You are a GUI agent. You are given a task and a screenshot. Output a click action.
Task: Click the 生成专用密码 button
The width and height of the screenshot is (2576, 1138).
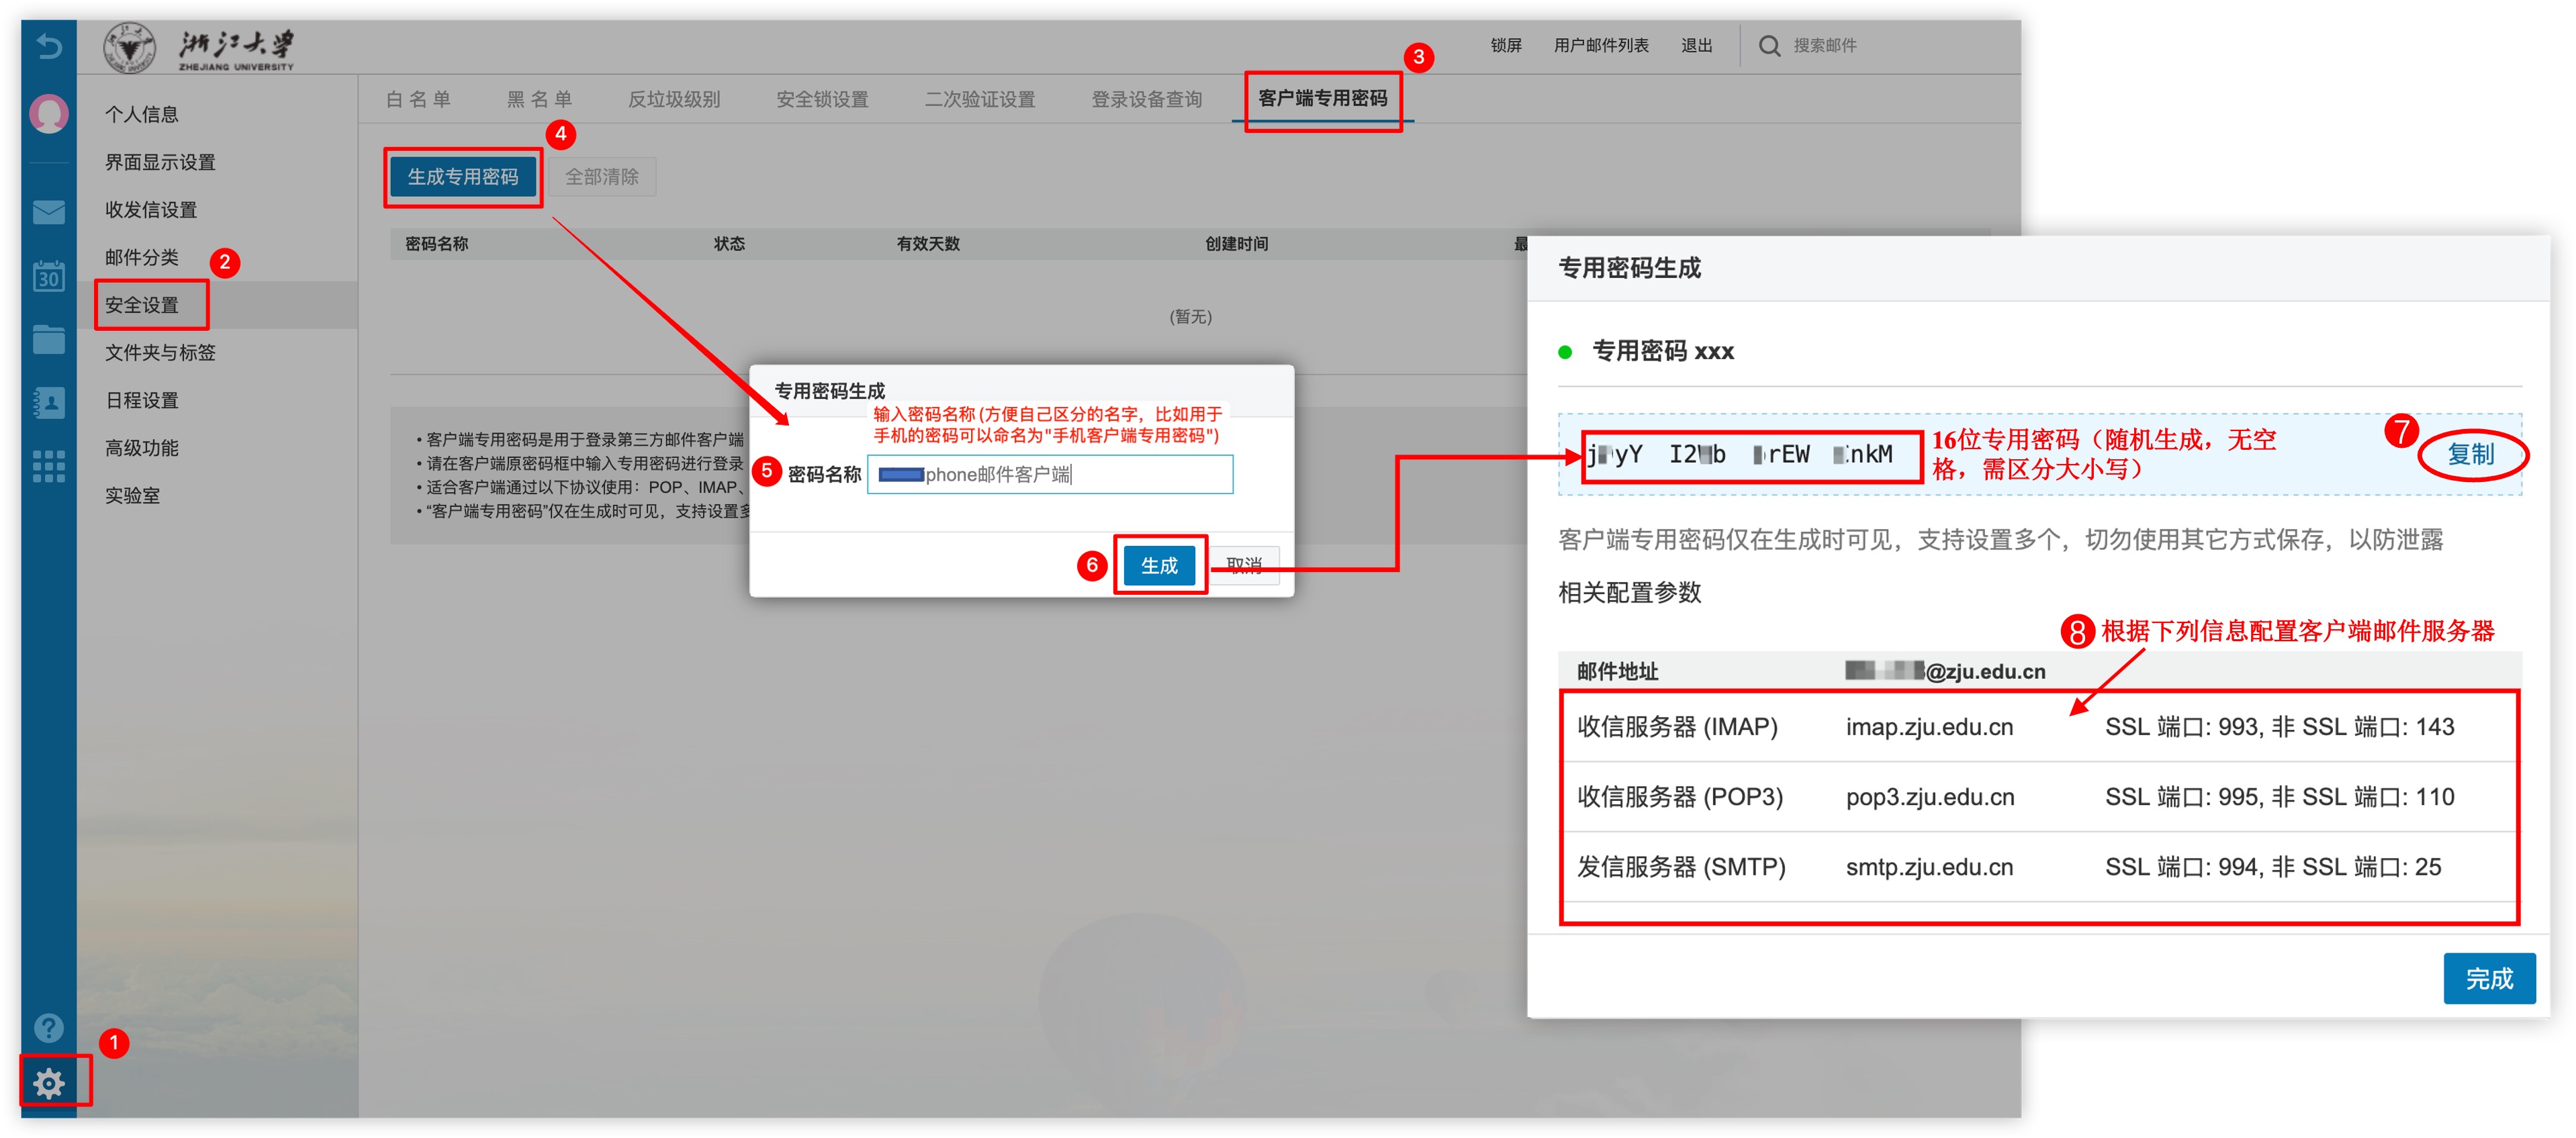[463, 176]
